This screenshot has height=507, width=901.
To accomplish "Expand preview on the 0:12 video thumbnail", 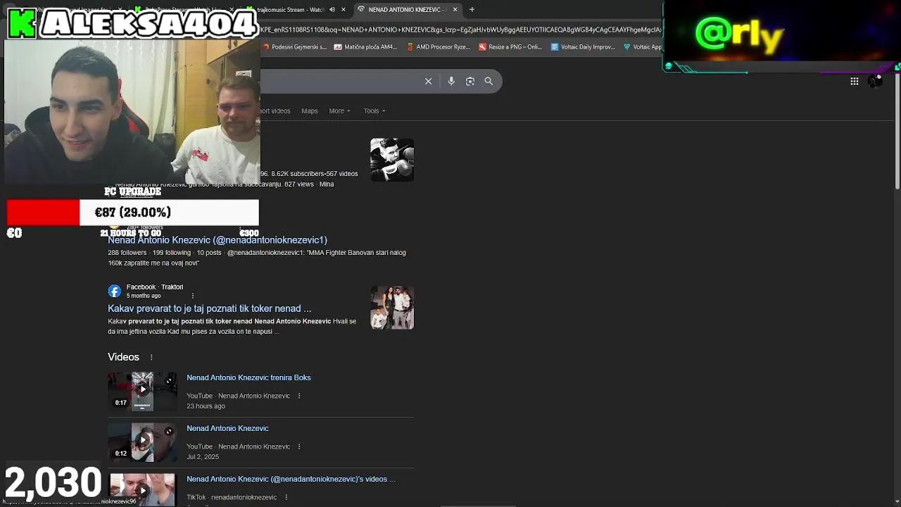I will pos(169,432).
